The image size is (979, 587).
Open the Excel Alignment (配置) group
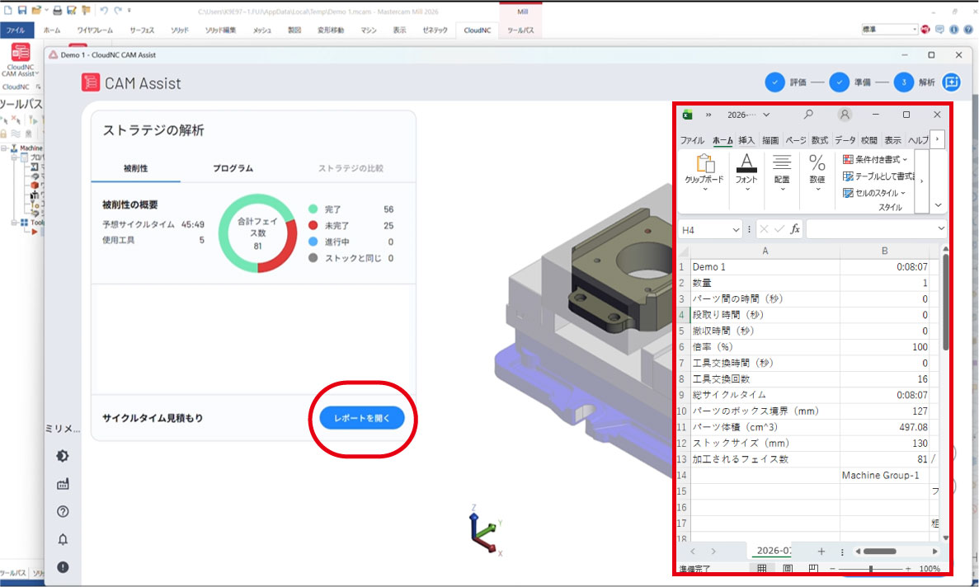[782, 172]
